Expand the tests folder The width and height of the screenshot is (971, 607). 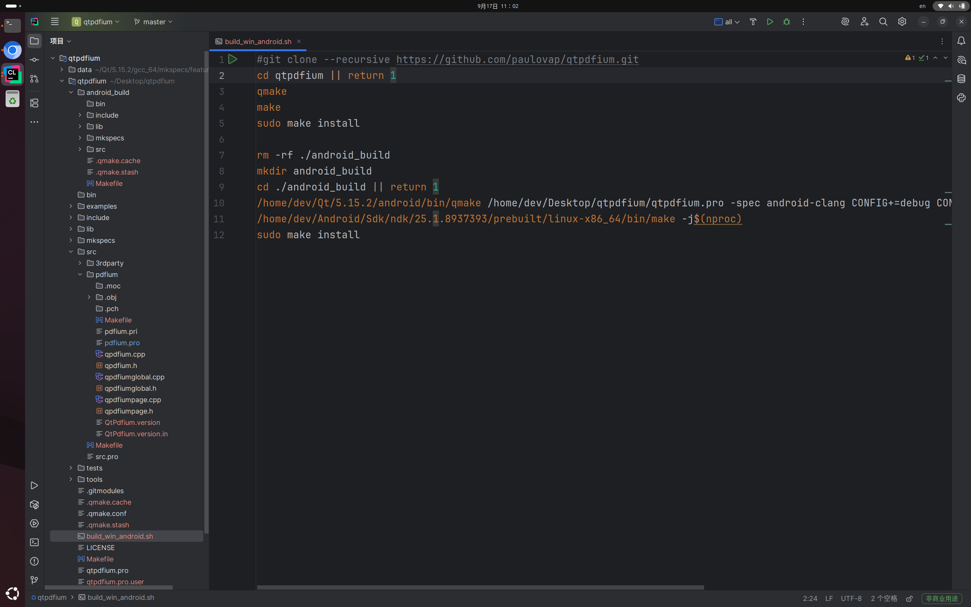tap(71, 468)
